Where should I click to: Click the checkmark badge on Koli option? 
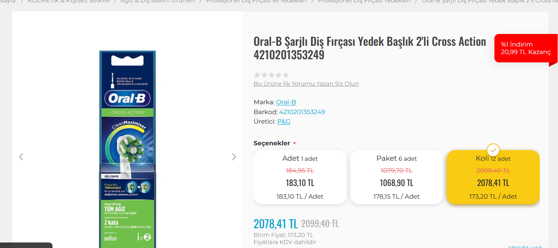[493, 150]
